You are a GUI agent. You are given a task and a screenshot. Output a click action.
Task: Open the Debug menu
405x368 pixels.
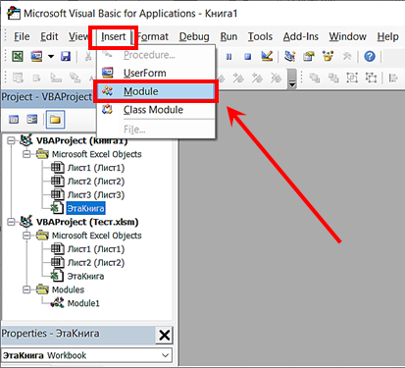194,36
